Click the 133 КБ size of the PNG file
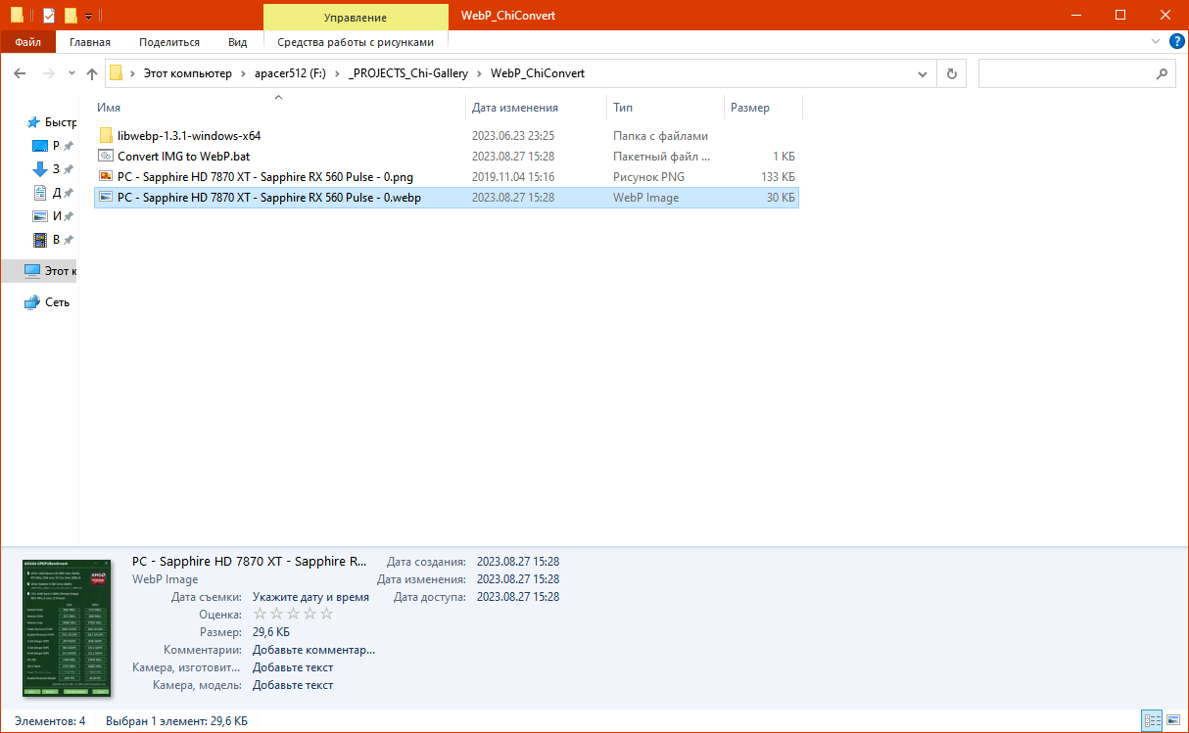Screen dimensions: 1189x733 pyautogui.click(x=778, y=177)
